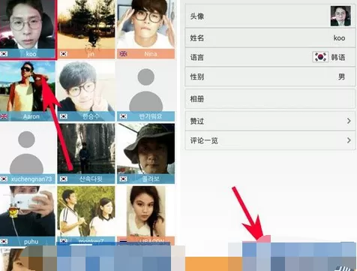Click the Korean flag beside koo's name
The height and width of the screenshot is (271, 357).
point(4,54)
